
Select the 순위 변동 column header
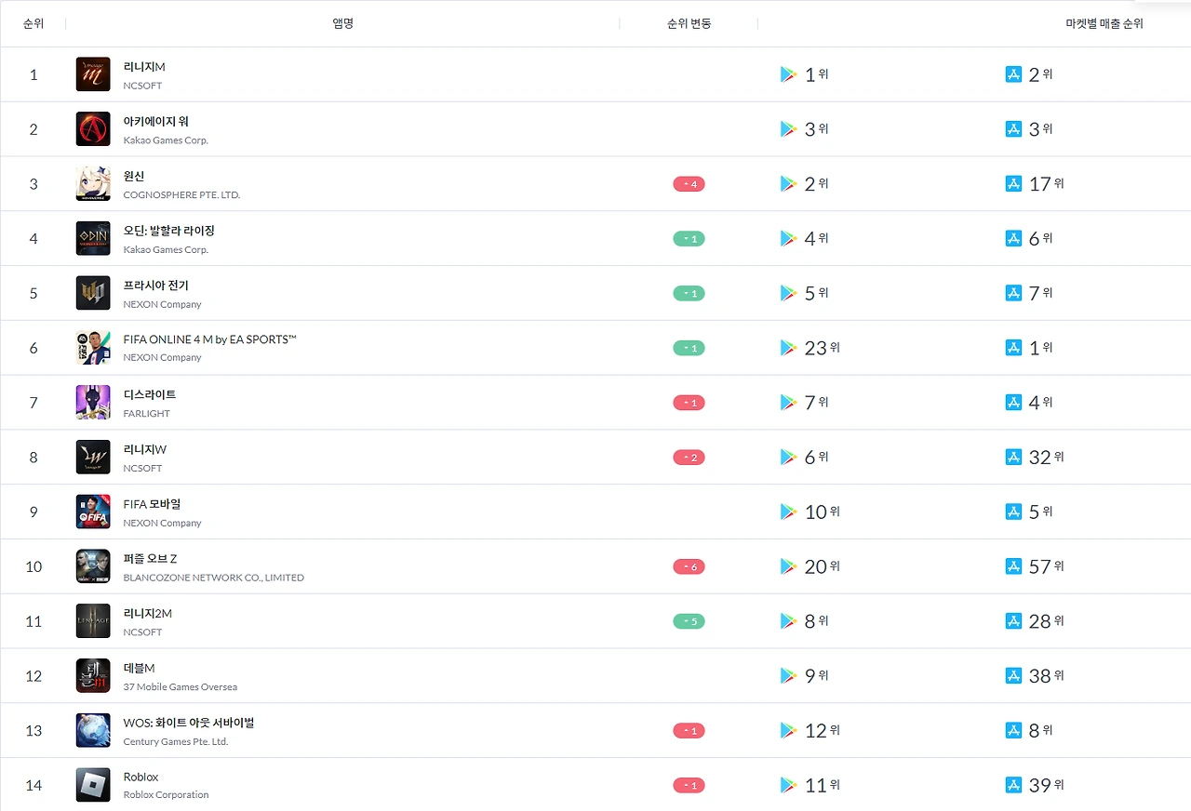click(689, 23)
